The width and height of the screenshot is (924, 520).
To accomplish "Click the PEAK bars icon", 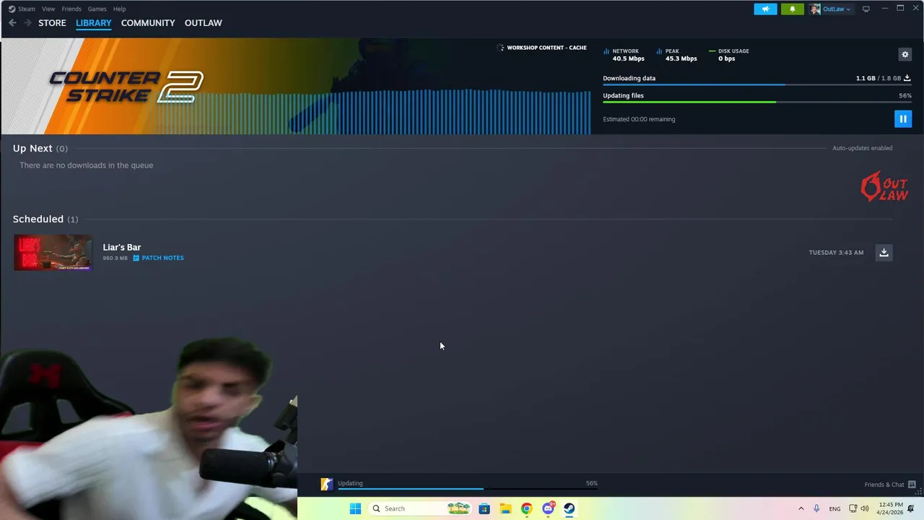I will [x=659, y=51].
